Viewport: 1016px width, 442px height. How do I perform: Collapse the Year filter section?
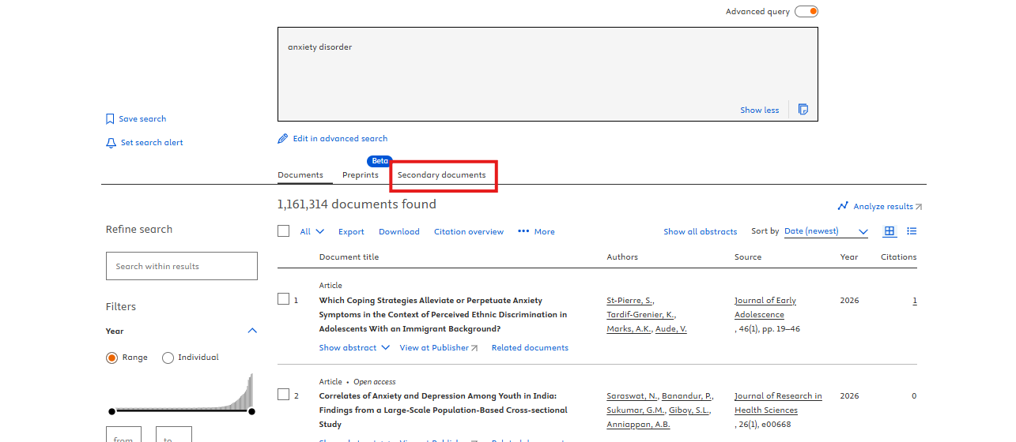click(252, 331)
